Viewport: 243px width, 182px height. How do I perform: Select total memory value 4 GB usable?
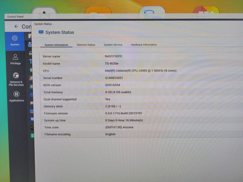pos(118,92)
